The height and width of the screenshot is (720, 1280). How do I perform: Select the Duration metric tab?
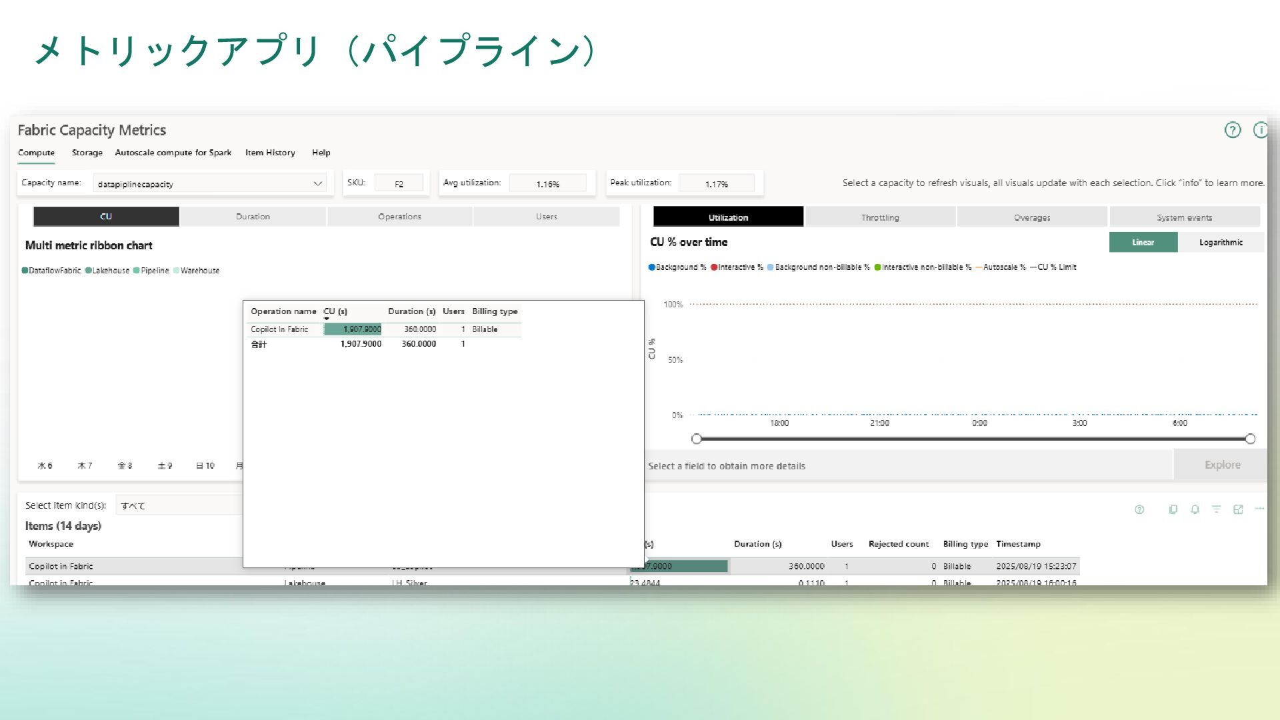click(253, 217)
